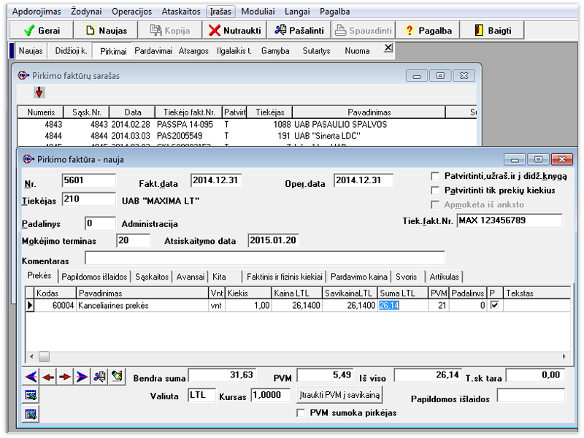Tick the Apmokėta iš anksto checkbox

[x=434, y=204]
